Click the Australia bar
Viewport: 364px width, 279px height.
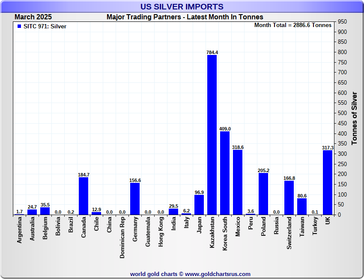pos(32,212)
